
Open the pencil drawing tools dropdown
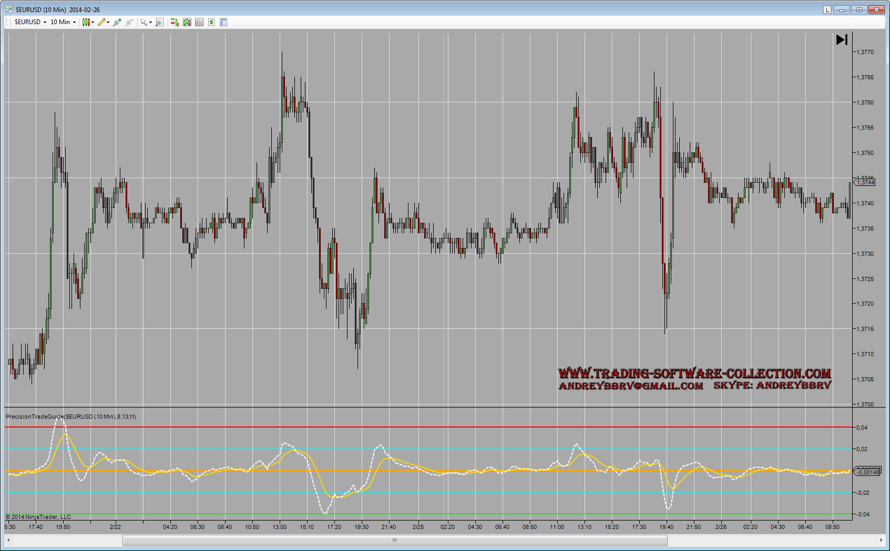103,22
